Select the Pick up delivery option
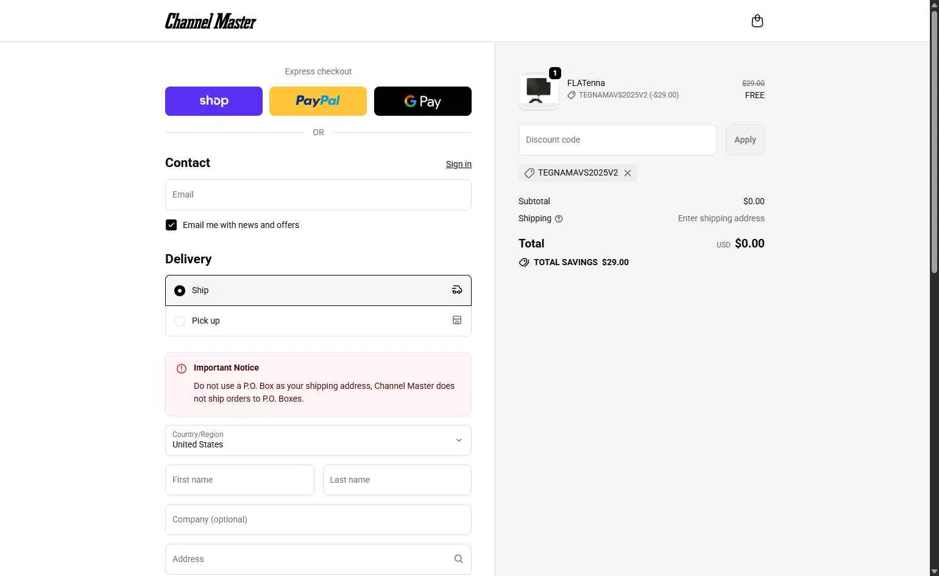This screenshot has width=939, height=576. tap(318, 321)
